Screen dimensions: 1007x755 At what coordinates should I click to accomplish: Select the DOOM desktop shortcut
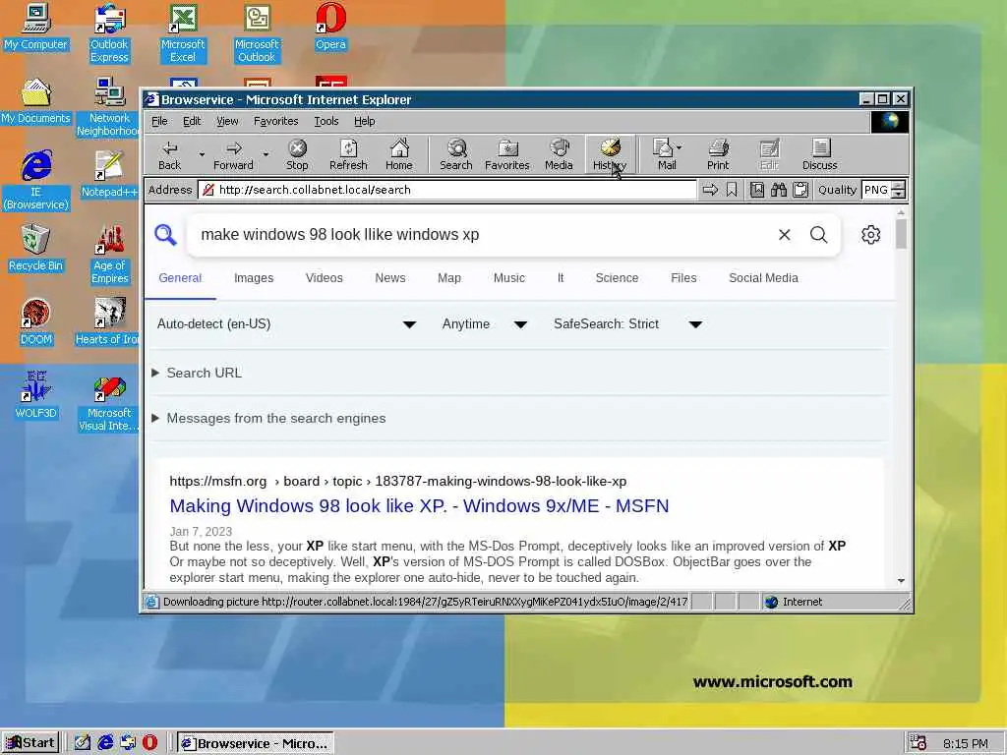pos(35,321)
